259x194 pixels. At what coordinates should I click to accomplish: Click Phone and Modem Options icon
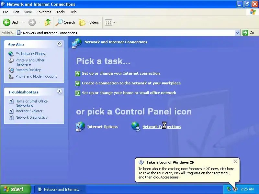click(x=11, y=77)
